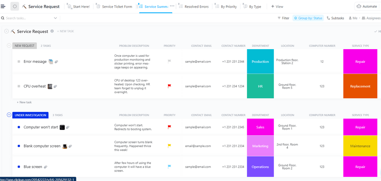
Task: Click the gray priority flag for Error message
Action: tap(170, 61)
